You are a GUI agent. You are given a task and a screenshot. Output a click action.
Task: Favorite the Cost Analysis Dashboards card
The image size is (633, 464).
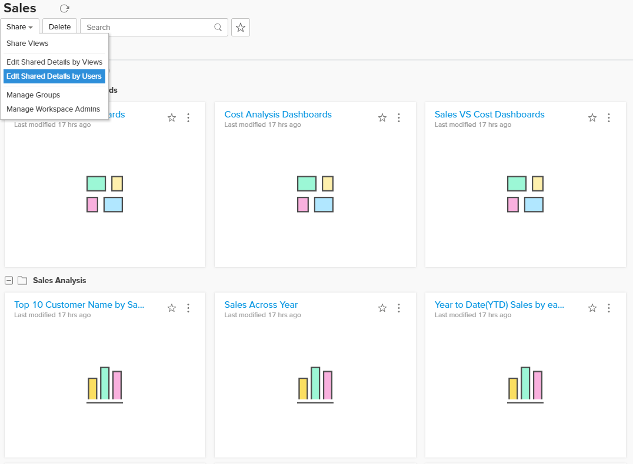pos(382,117)
